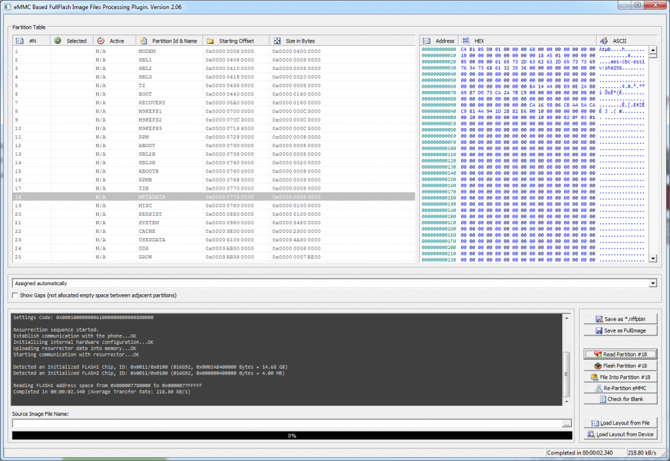
Task: Select the highlighted METADATA partition row
Action: (214, 197)
